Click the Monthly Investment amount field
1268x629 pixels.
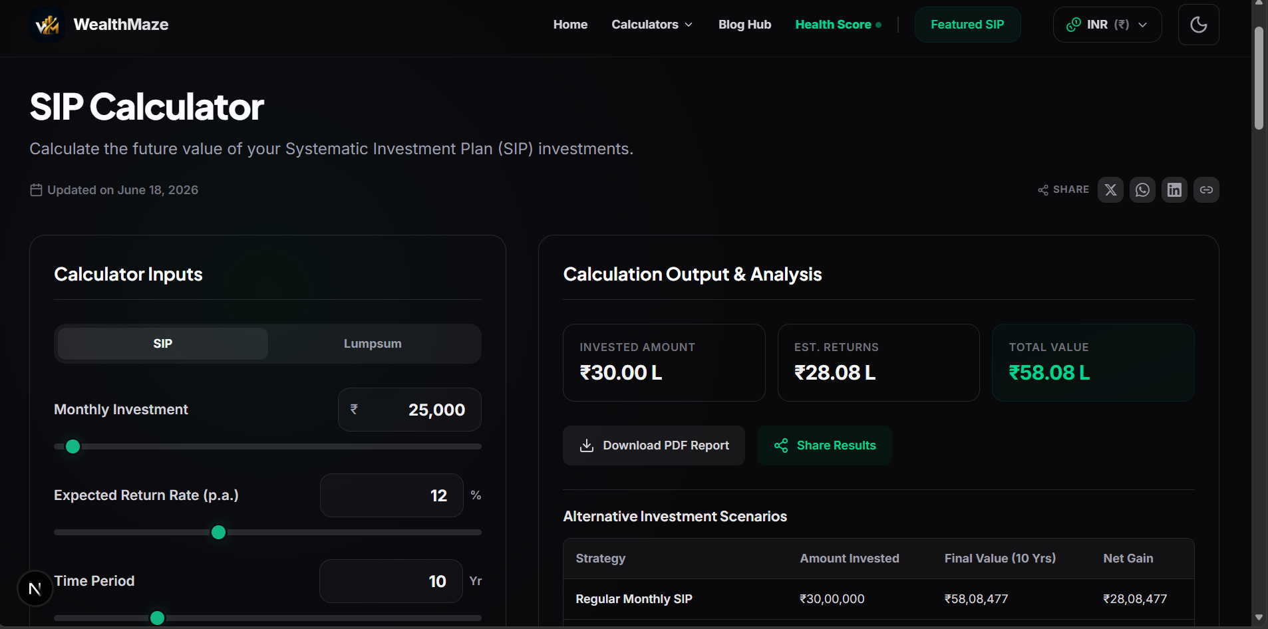click(410, 410)
